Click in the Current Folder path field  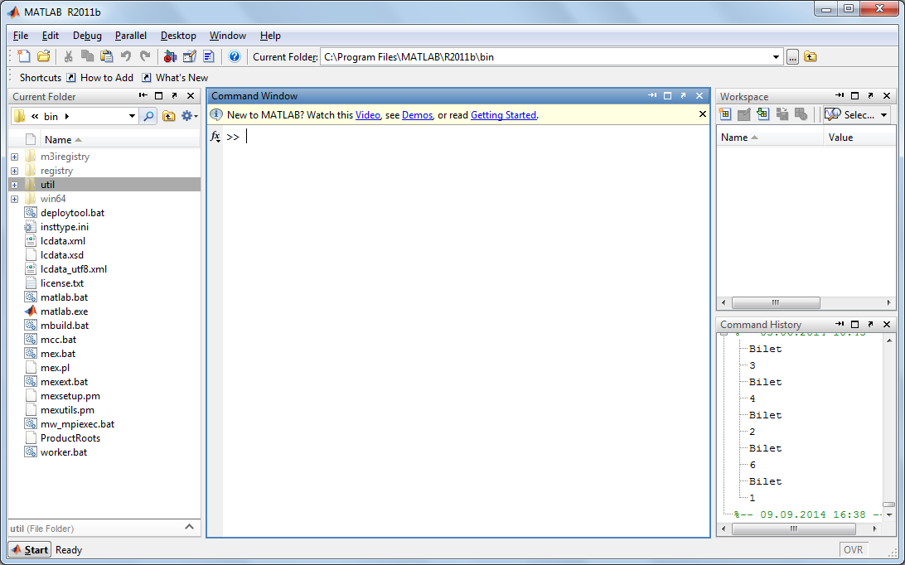[x=544, y=56]
